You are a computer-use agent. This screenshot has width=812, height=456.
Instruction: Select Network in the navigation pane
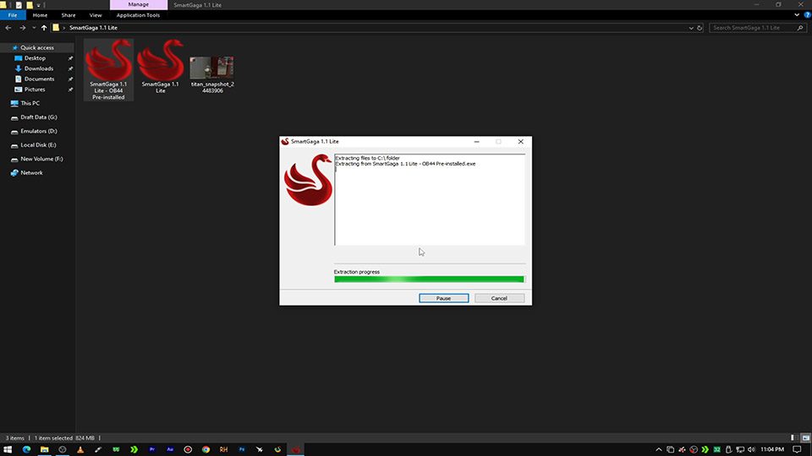point(31,173)
